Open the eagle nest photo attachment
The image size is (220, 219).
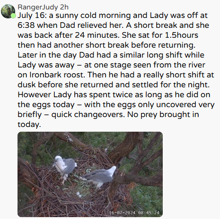click(90, 174)
